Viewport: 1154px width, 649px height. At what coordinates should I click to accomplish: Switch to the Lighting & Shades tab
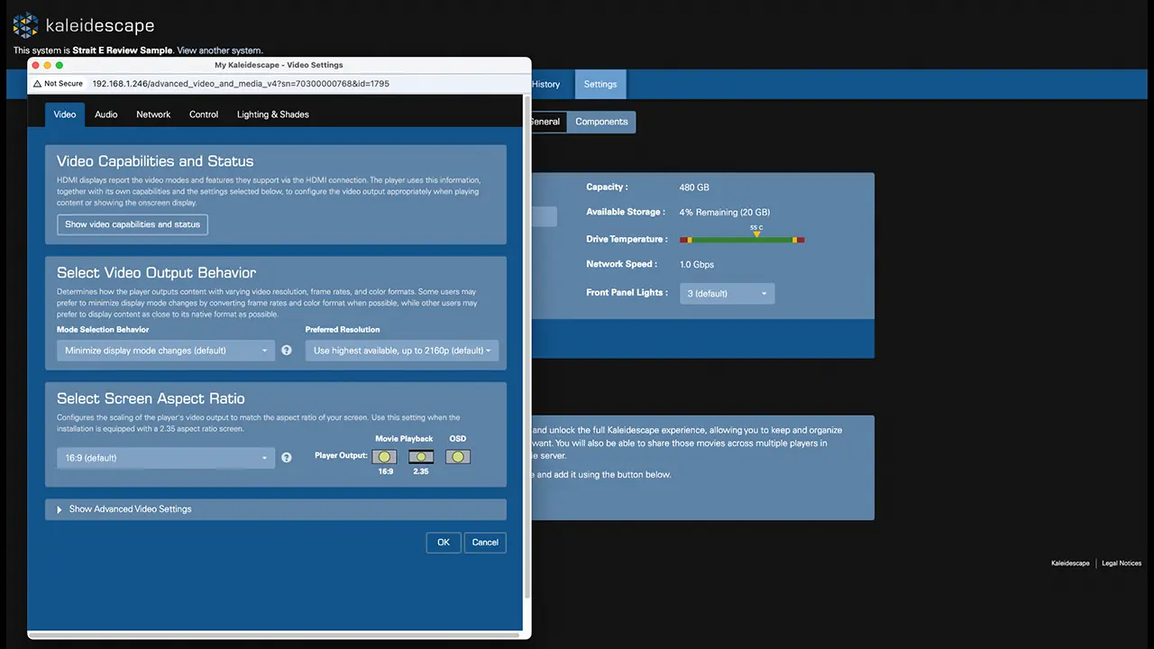pyautogui.click(x=272, y=114)
